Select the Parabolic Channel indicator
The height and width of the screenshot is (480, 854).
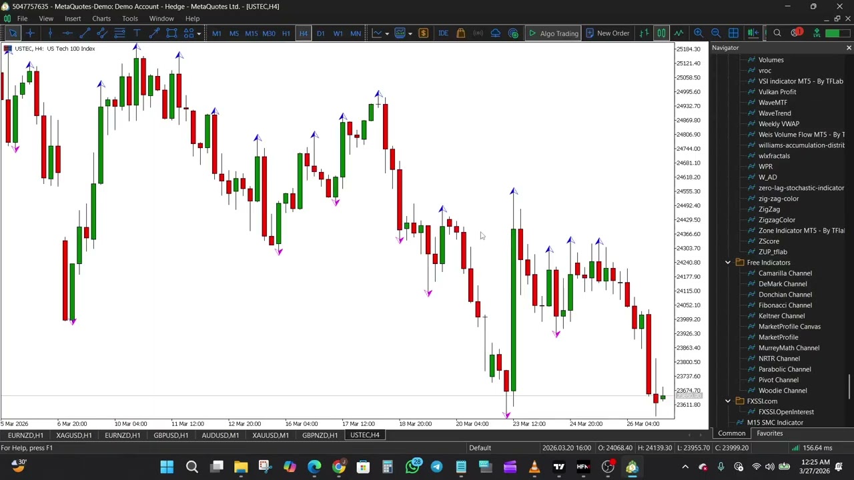click(785, 369)
